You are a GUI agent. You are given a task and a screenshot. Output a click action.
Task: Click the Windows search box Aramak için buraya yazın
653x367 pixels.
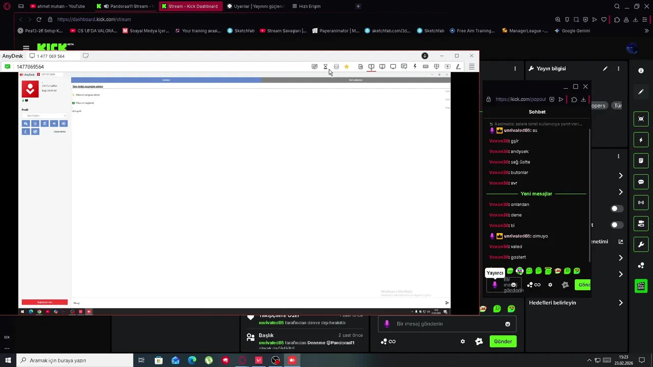pyautogui.click(x=74, y=360)
